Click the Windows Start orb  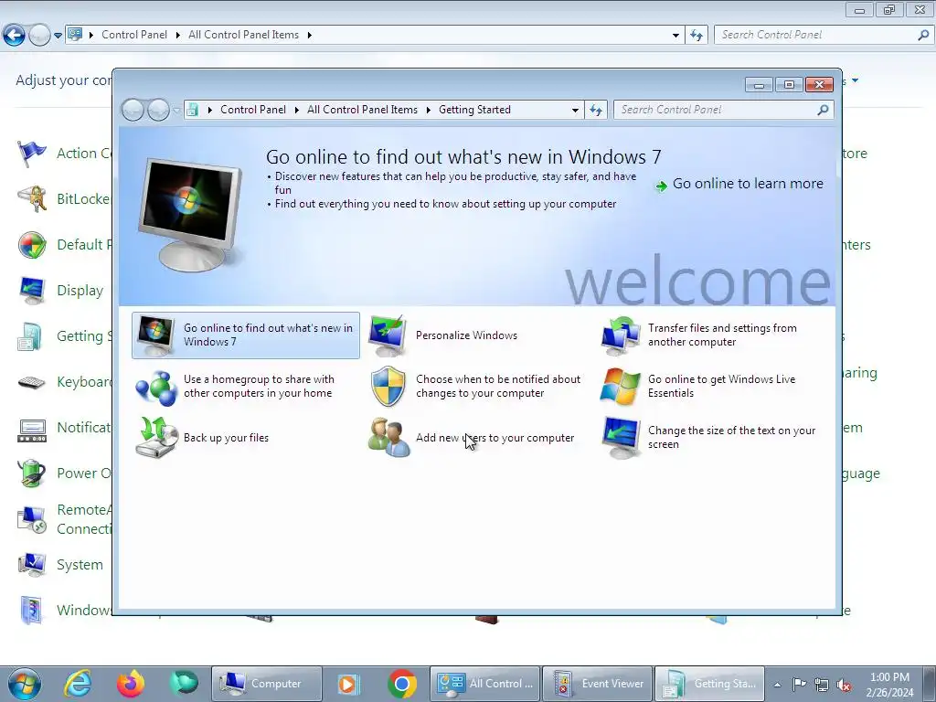click(x=25, y=684)
